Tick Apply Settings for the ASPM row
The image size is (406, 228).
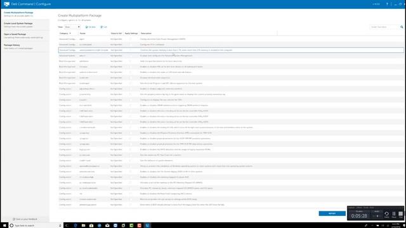point(130,39)
